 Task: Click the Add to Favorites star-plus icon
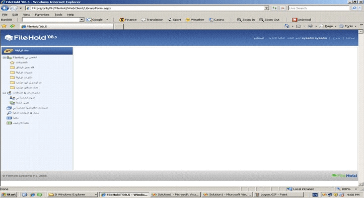tap(12, 26)
